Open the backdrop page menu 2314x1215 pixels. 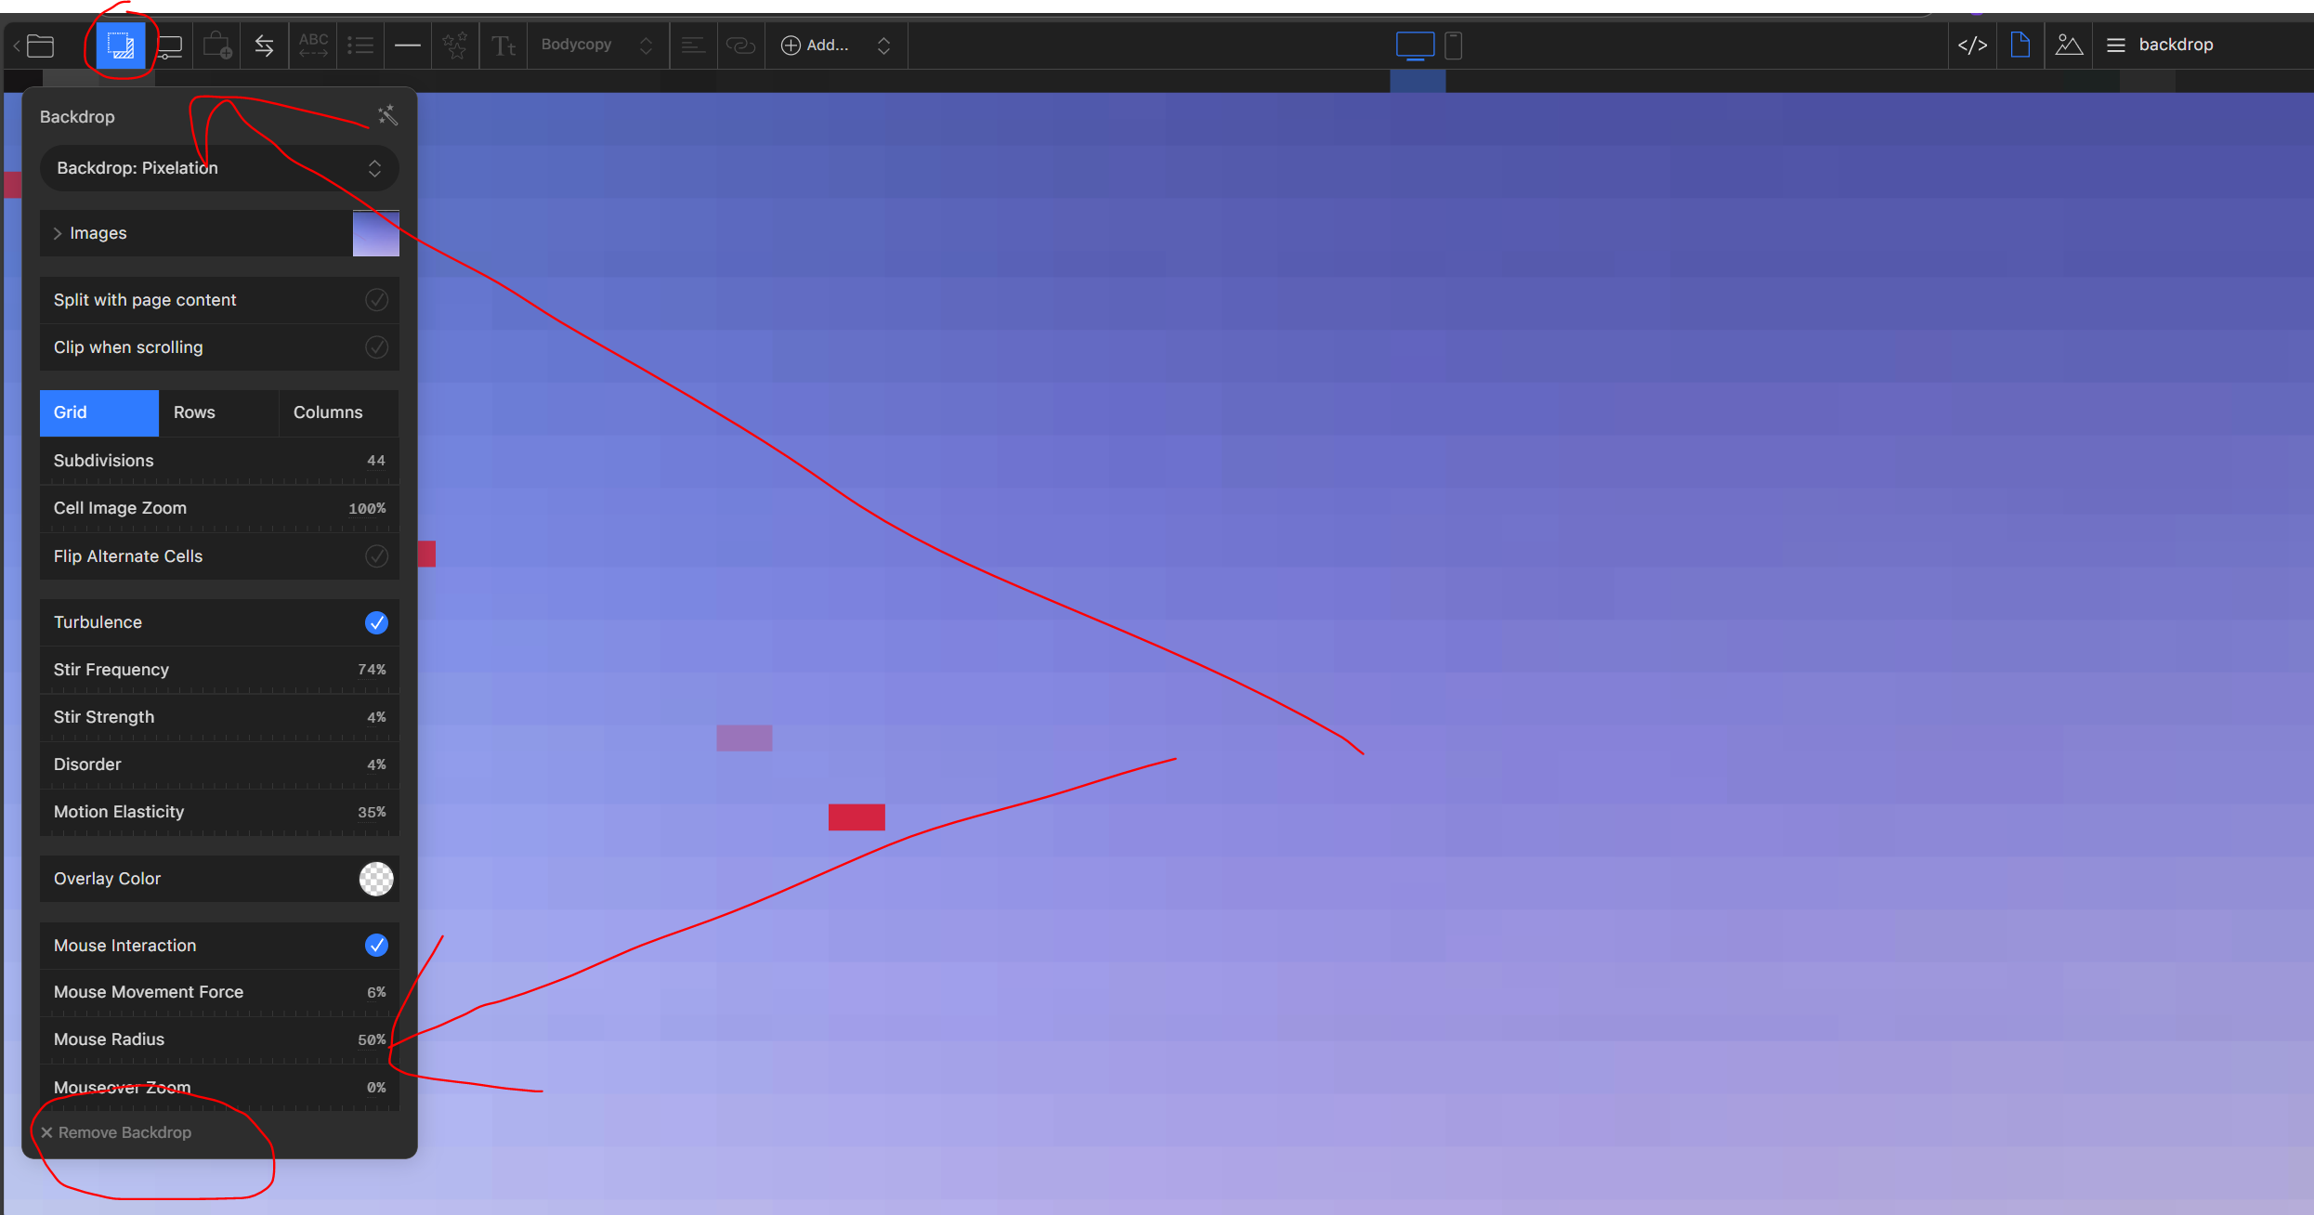pos(2161,45)
